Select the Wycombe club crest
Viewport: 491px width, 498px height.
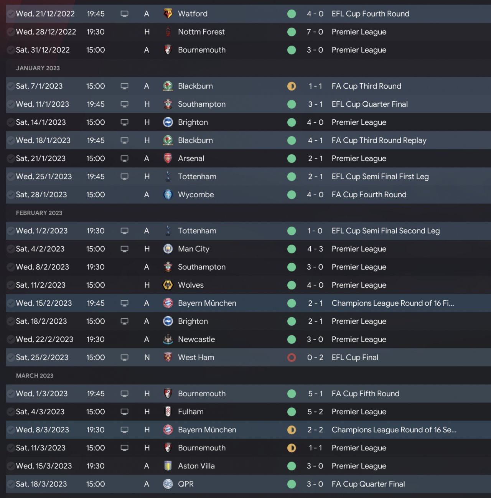tap(168, 195)
